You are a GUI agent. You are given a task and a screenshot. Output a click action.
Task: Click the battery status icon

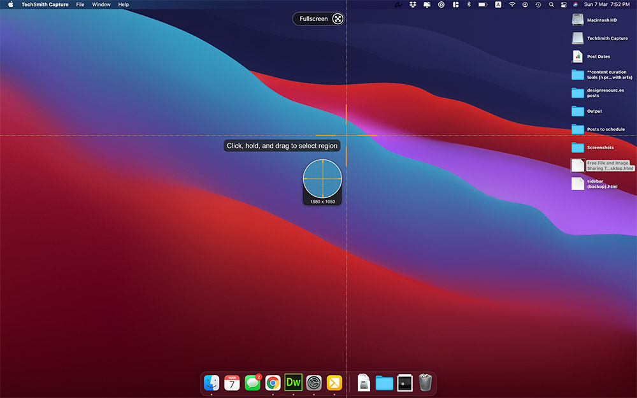pyautogui.click(x=483, y=4)
